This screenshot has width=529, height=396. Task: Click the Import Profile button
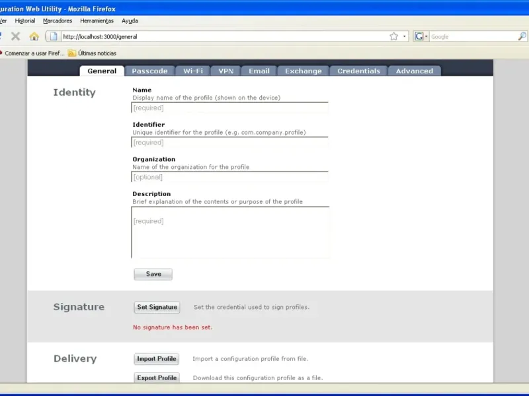(x=157, y=359)
